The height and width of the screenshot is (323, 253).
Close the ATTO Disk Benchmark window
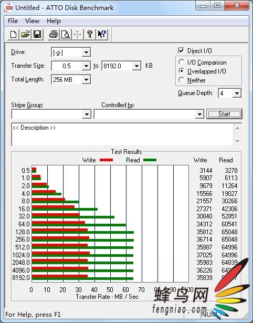coord(237,5)
